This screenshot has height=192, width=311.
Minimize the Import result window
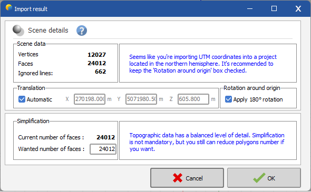[250, 8]
